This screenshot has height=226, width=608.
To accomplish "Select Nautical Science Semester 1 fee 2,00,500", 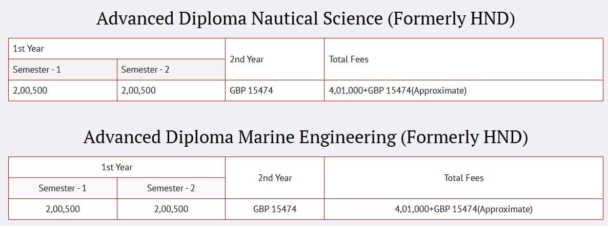I will tap(30, 91).
